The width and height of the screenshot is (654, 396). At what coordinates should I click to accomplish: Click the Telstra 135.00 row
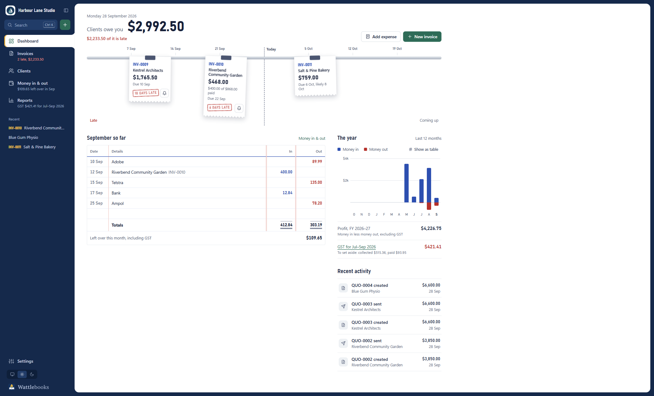coord(206,183)
